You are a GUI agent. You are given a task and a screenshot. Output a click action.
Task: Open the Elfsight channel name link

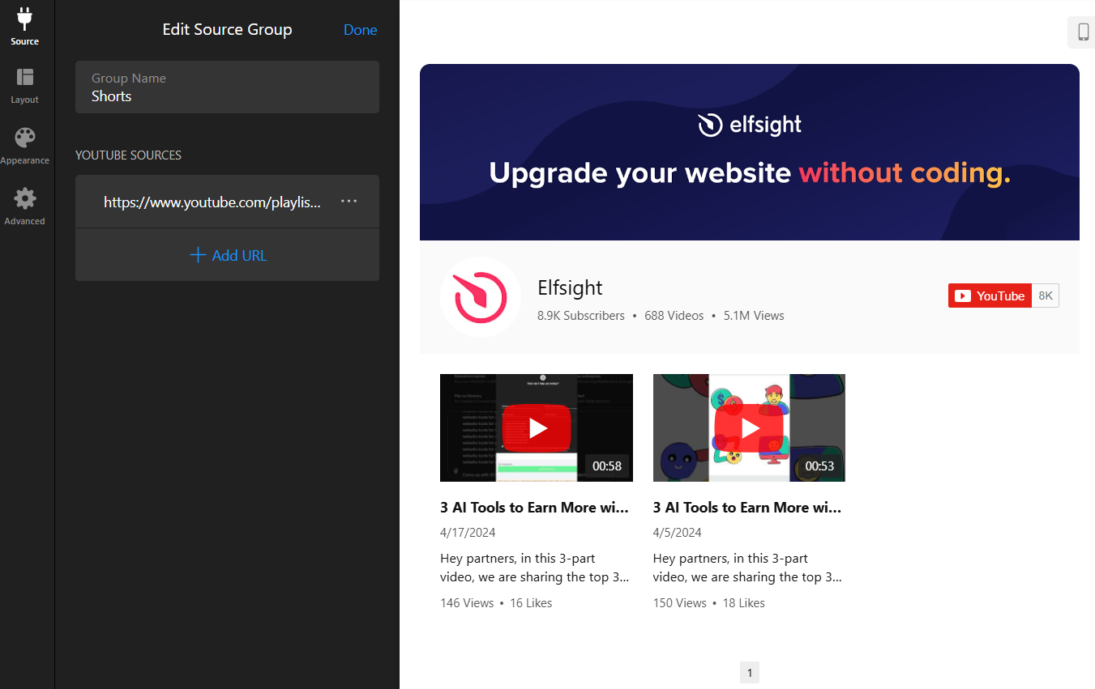[x=570, y=288]
